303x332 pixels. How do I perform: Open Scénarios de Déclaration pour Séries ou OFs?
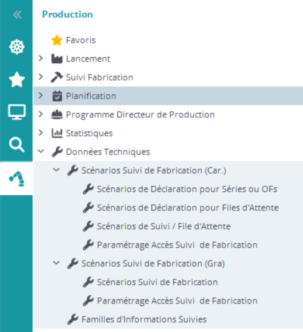click(187, 189)
